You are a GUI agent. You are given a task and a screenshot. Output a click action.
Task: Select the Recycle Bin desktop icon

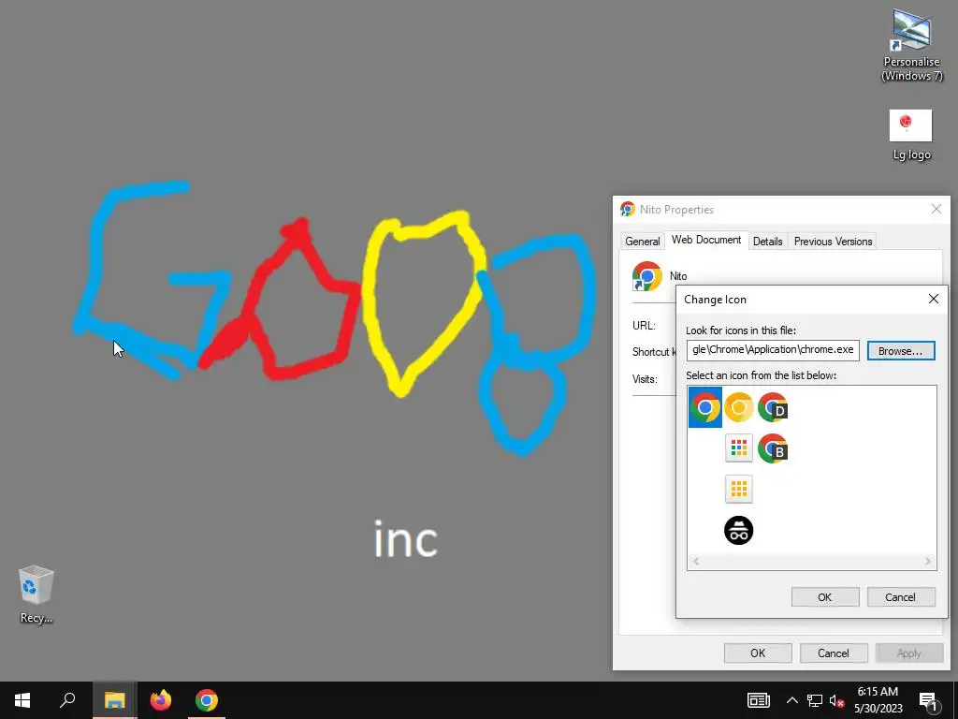point(36,594)
